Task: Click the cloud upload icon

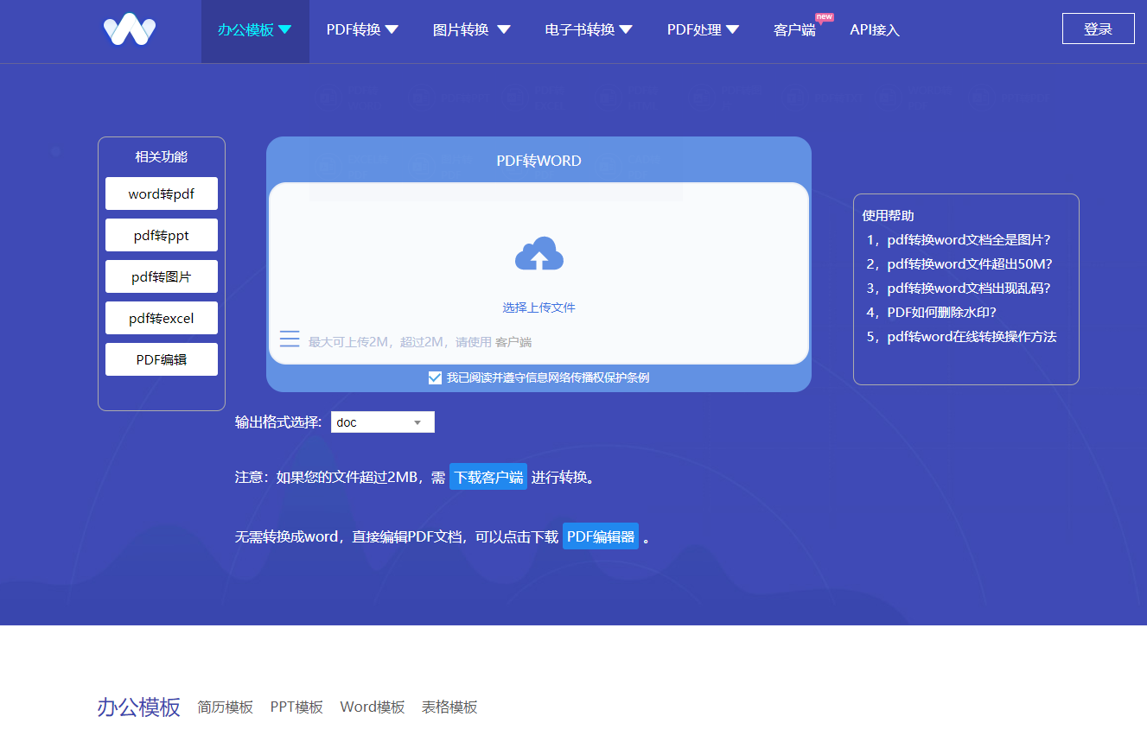Action: click(539, 253)
